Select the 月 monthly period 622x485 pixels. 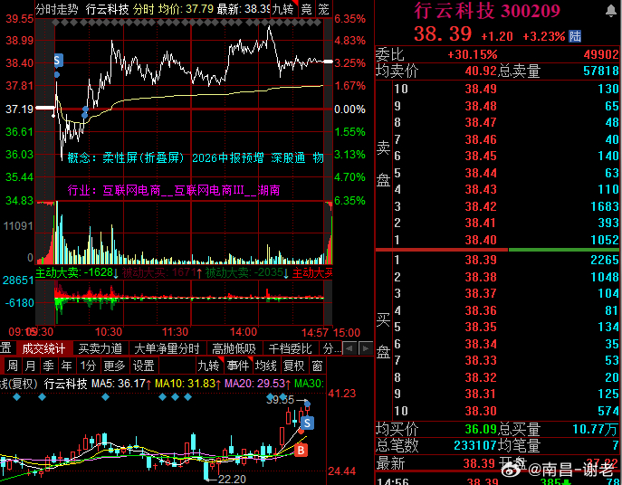click(x=30, y=366)
